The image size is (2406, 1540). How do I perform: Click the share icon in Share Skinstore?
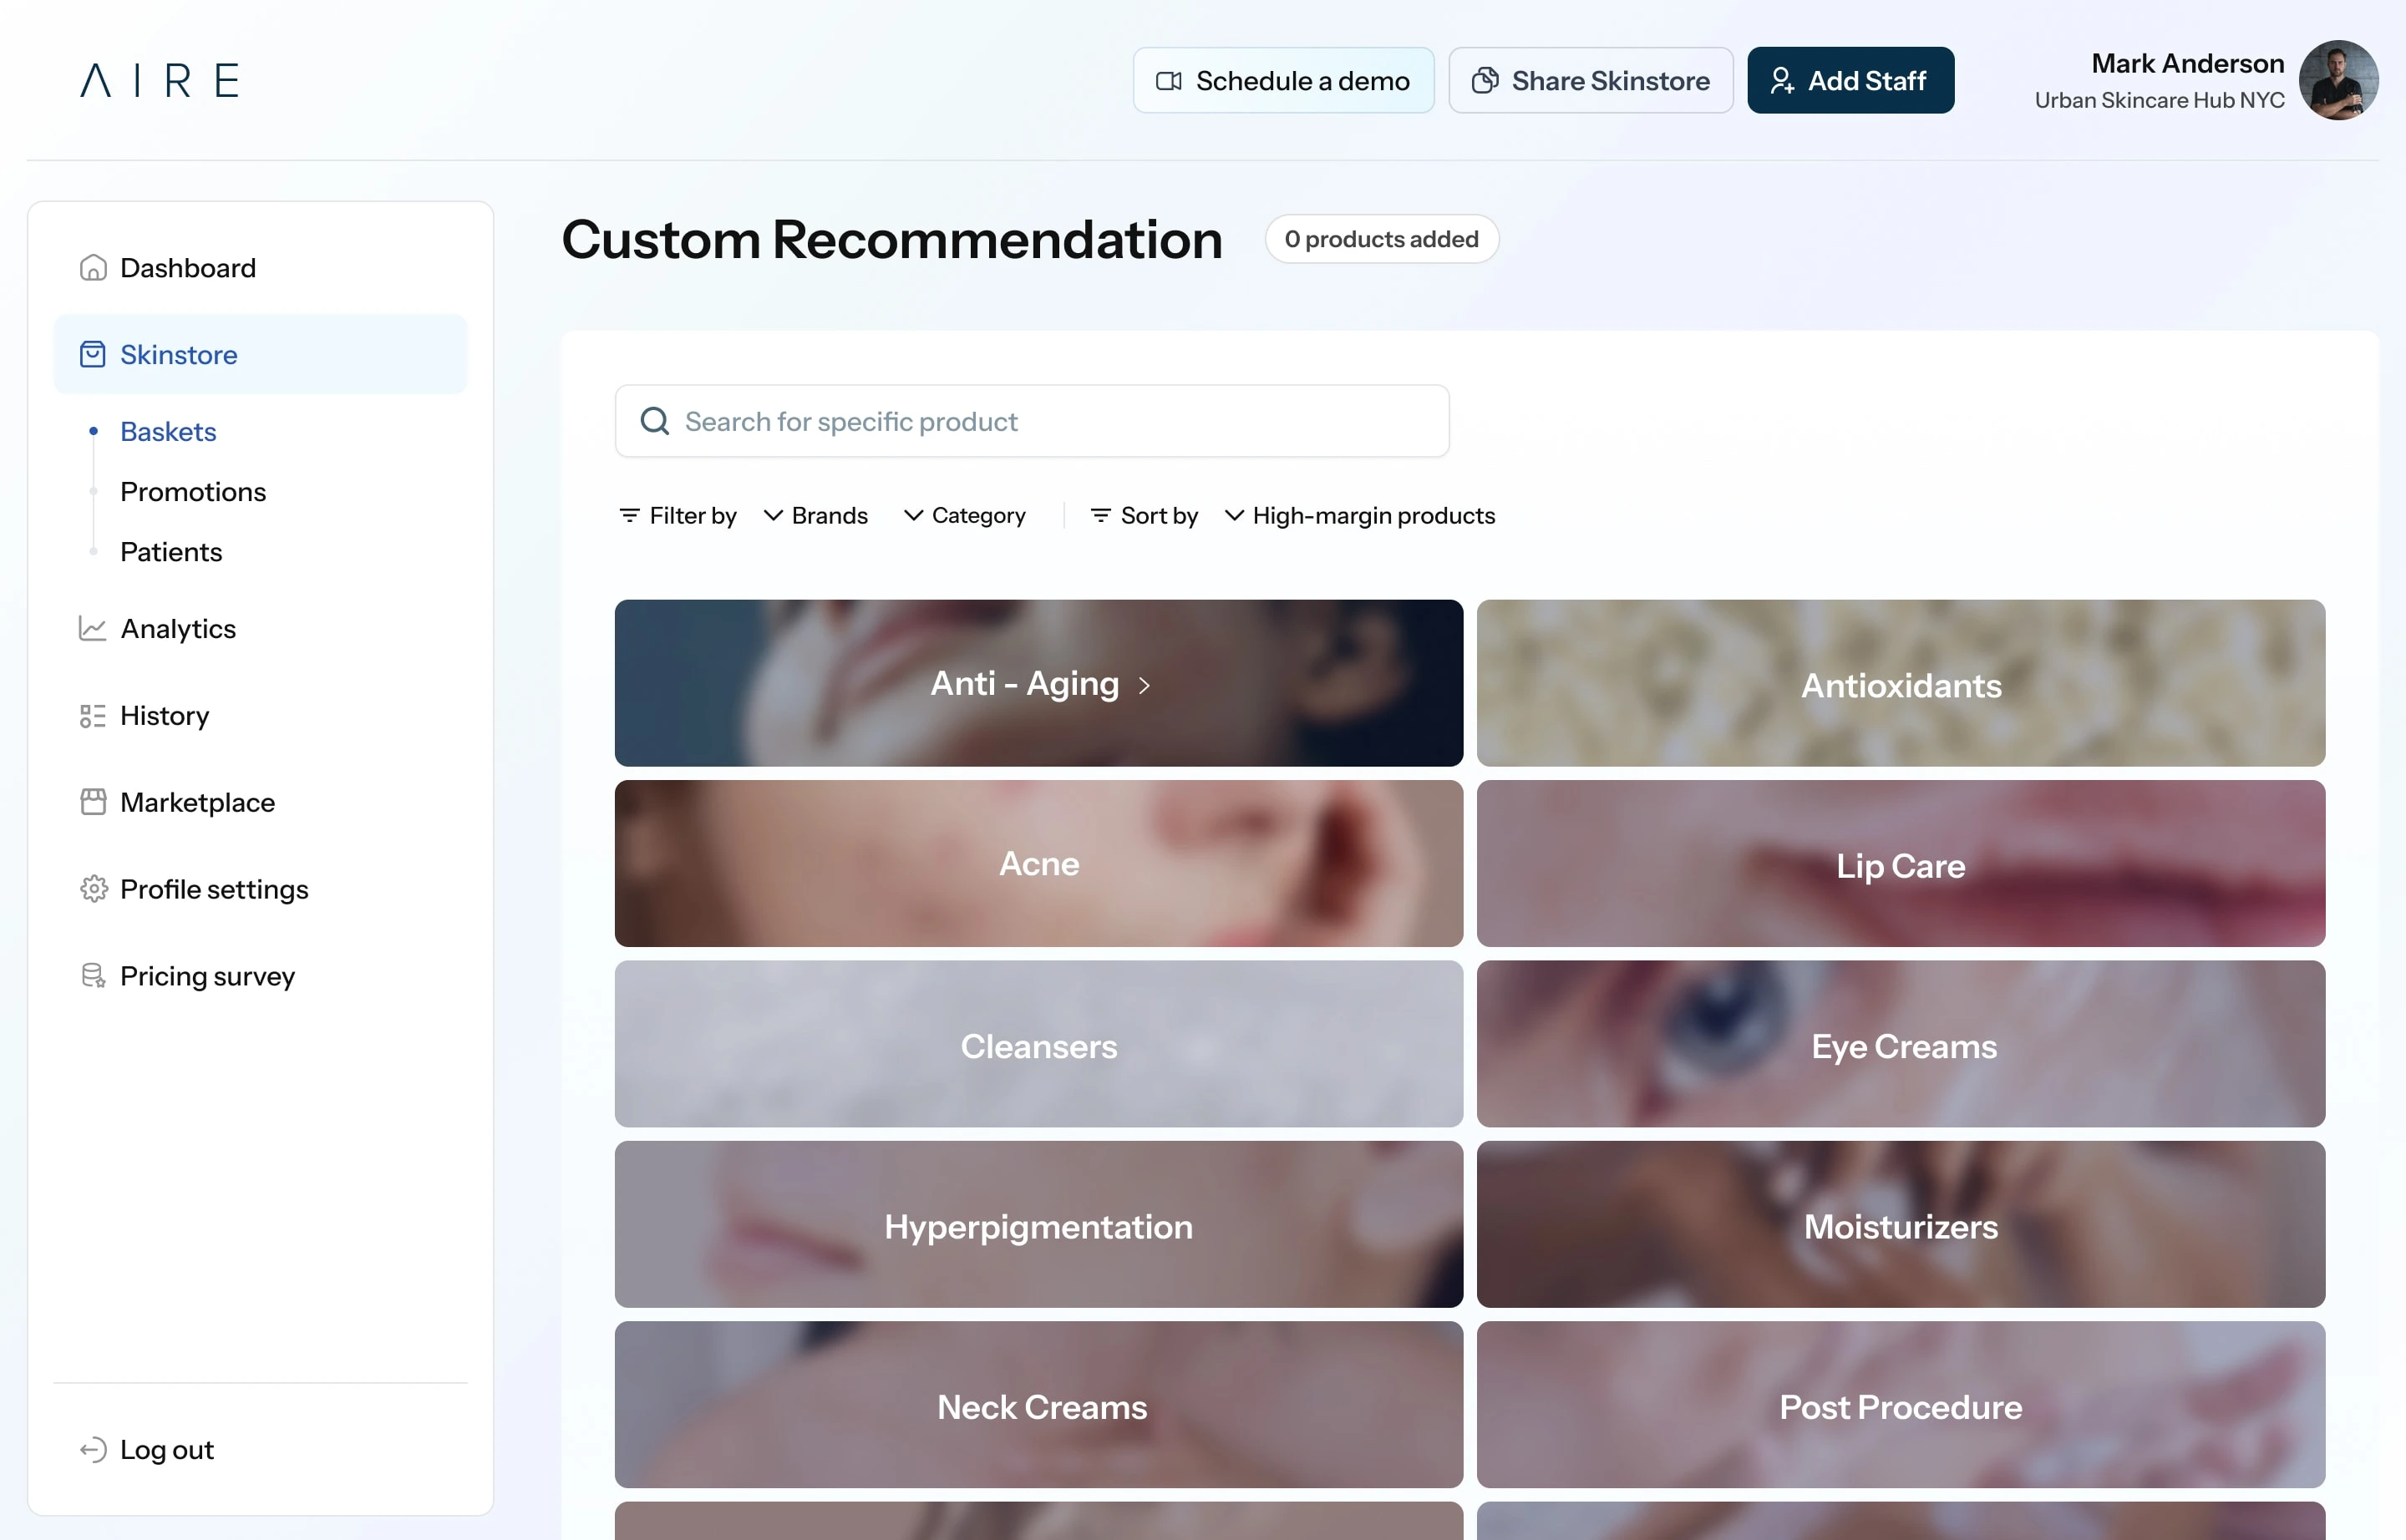(1485, 81)
